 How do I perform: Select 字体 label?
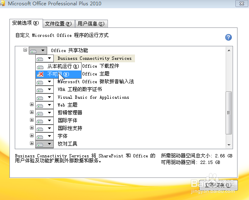pyautogui.click(x=63, y=136)
